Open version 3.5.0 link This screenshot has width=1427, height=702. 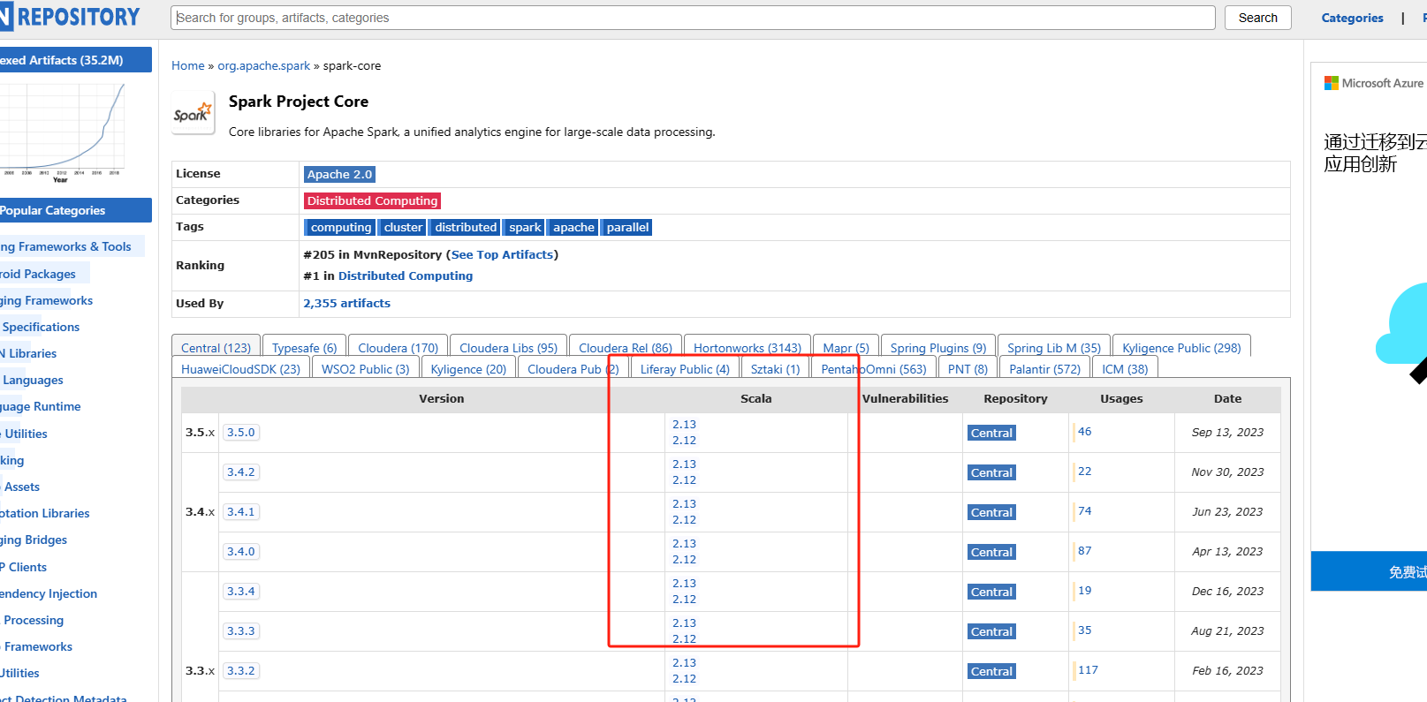[240, 433]
